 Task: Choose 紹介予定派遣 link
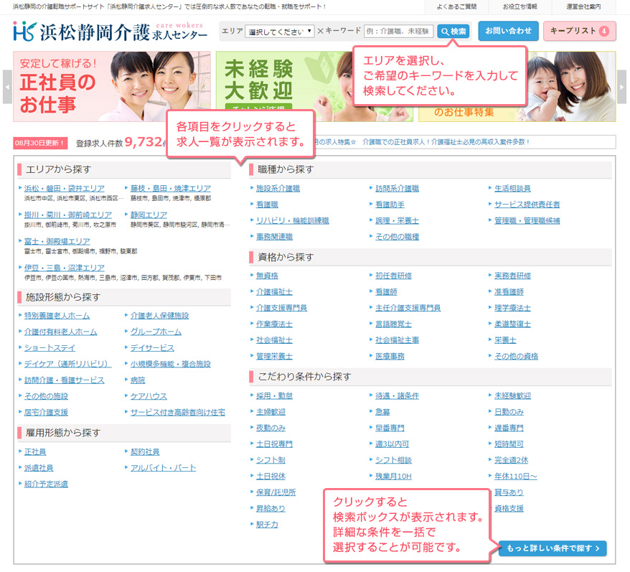point(46,484)
